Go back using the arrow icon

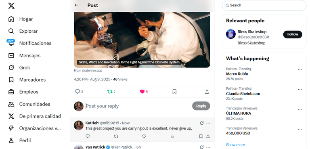(x=76, y=5)
